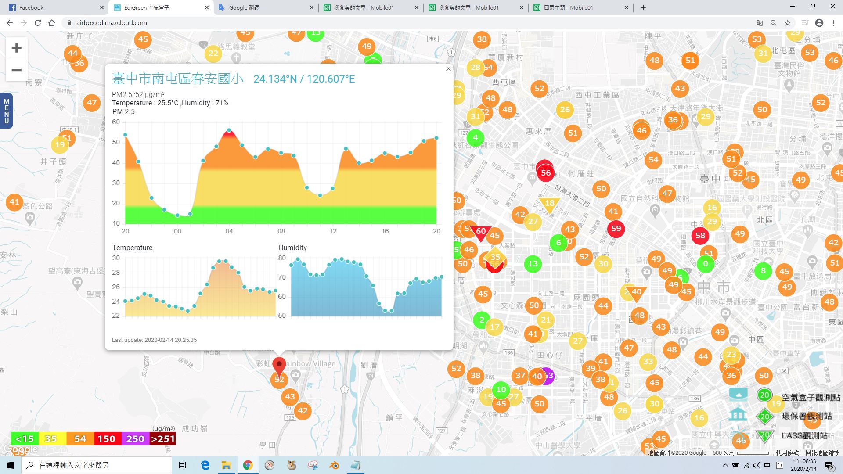This screenshot has width=843, height=474.
Task: Open the volume control in system tray
Action: pos(757,465)
